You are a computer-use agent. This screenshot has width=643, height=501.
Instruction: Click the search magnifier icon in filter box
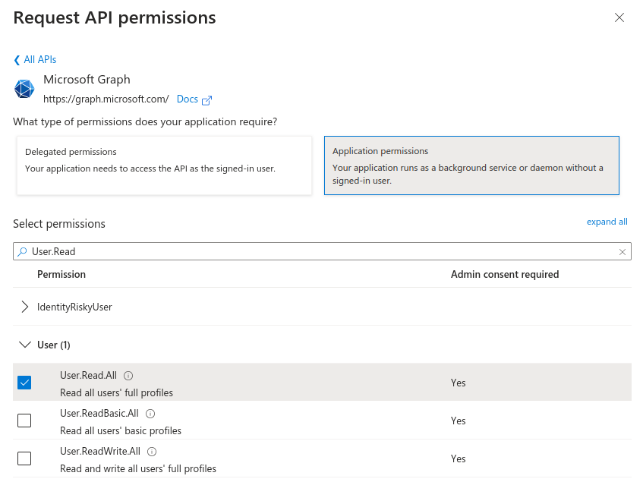[23, 252]
